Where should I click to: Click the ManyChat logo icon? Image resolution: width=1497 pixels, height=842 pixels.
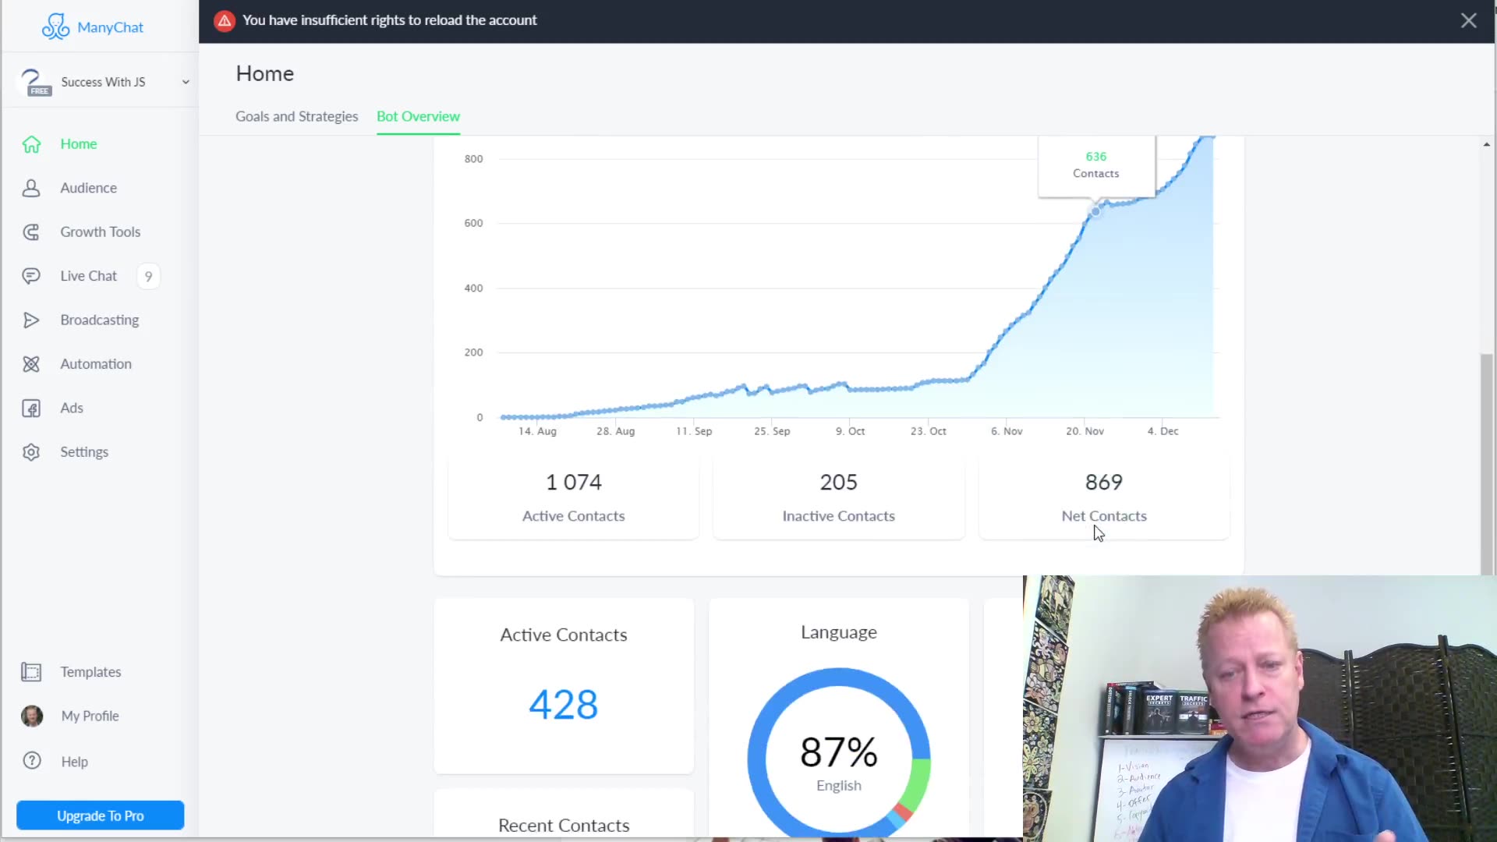point(55,27)
